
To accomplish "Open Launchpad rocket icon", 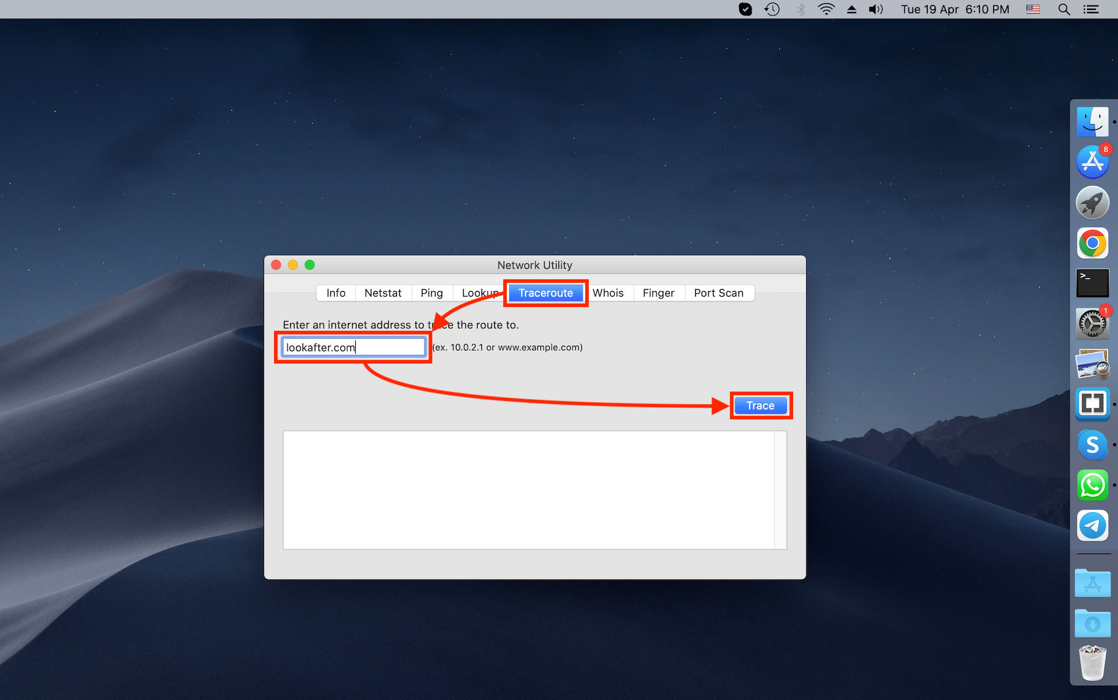I will point(1093,202).
